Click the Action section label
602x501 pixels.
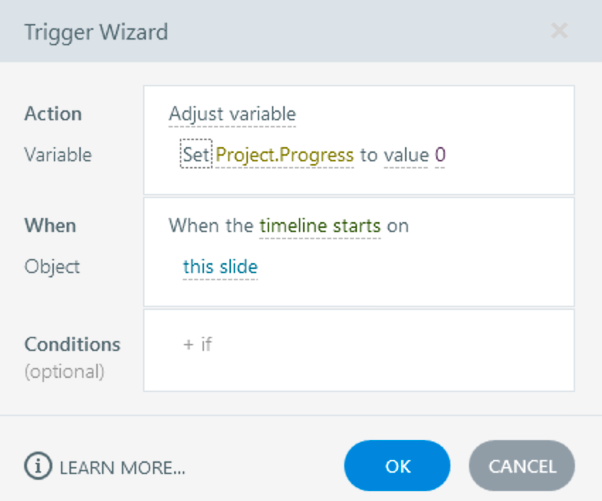[x=53, y=114]
